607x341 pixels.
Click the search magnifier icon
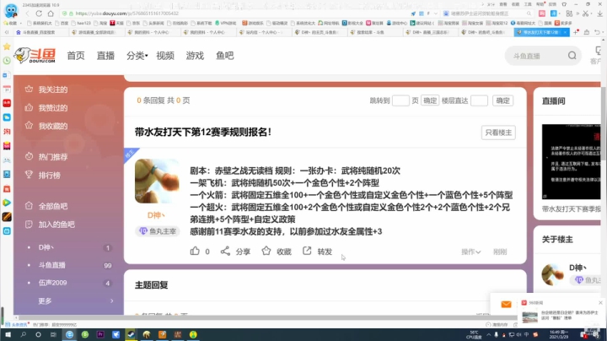pyautogui.click(x=572, y=56)
